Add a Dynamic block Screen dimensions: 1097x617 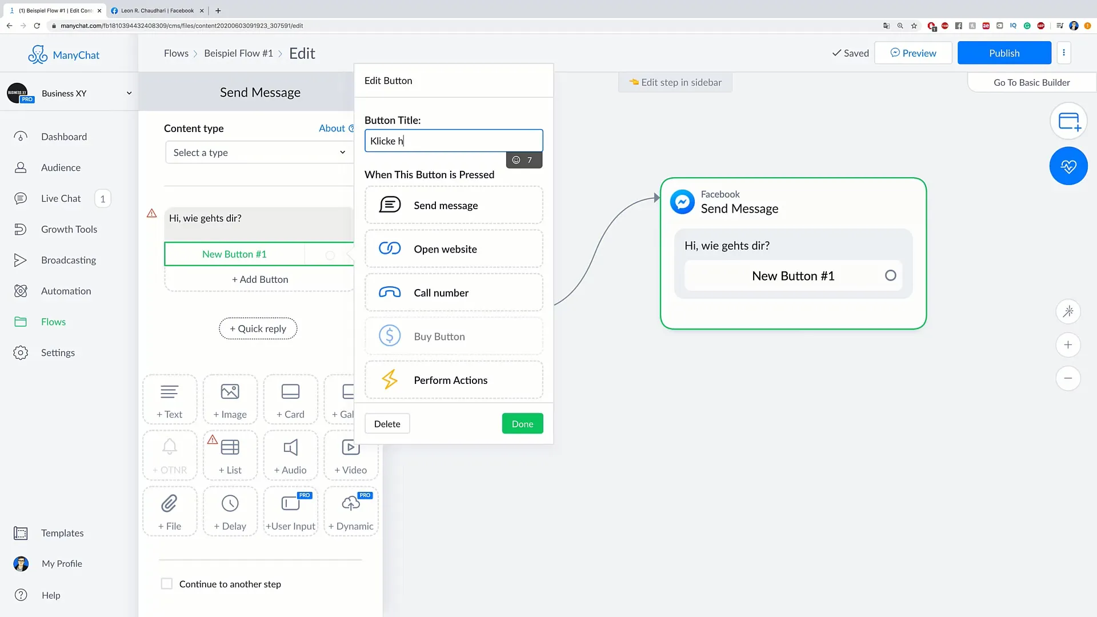(x=351, y=511)
